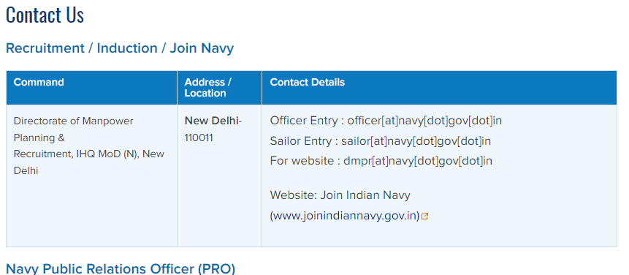Click the Directorate of Manpower Planning cell
This screenshot has width=629, height=275.
click(x=91, y=176)
